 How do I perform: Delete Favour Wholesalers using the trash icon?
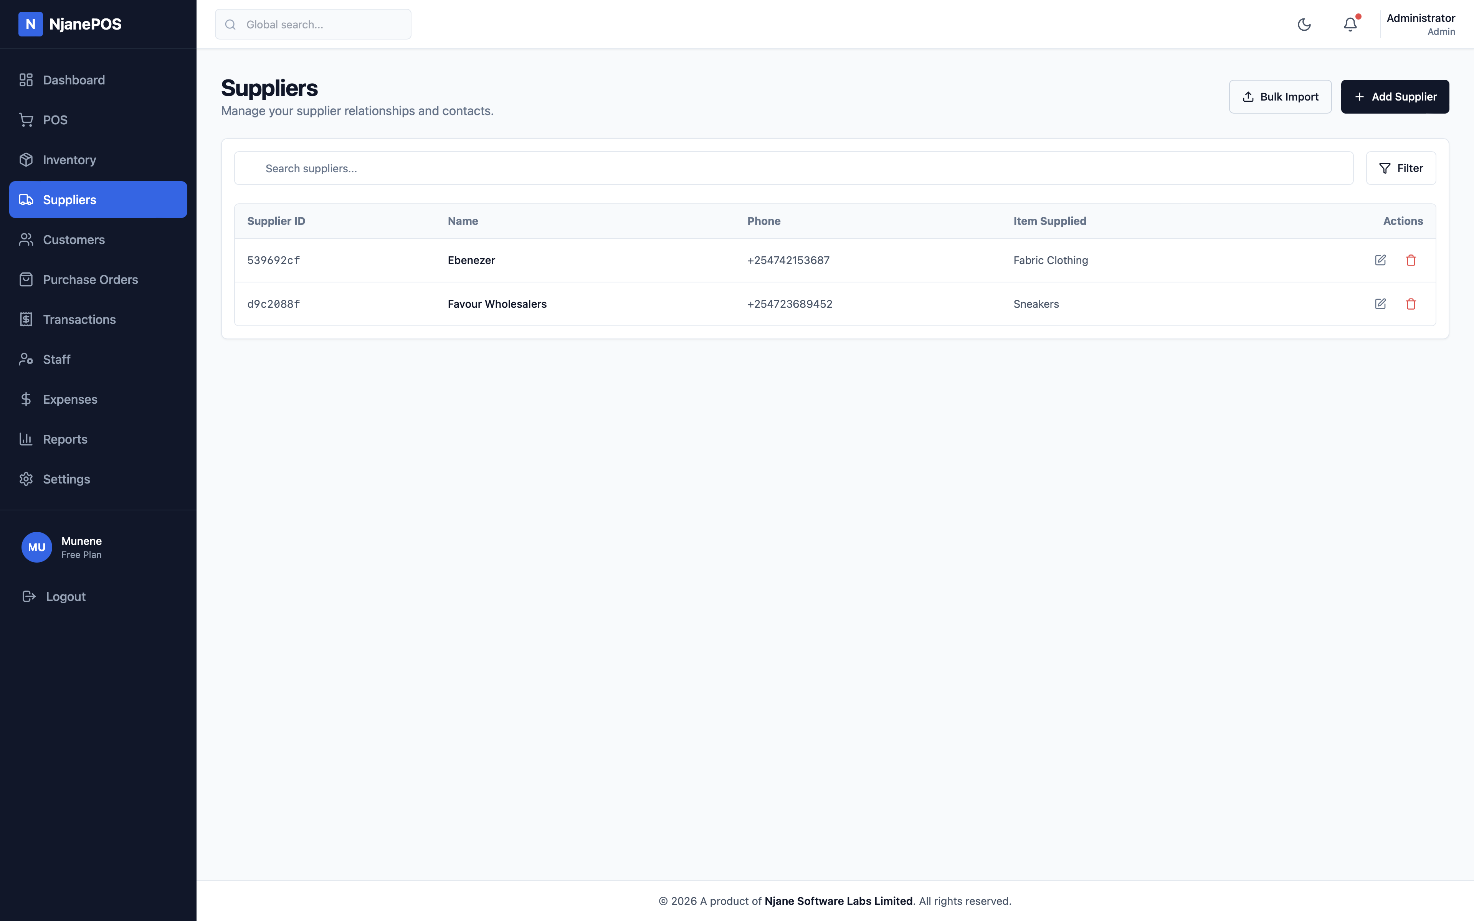pos(1411,303)
